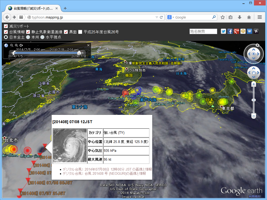Click the browser forward button
This screenshot has height=200, width=267.
tap(14, 17)
